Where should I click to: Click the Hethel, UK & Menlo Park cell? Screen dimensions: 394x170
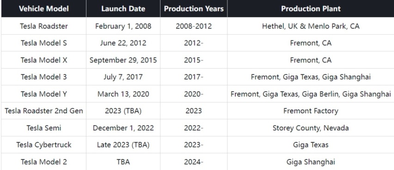(x=311, y=26)
